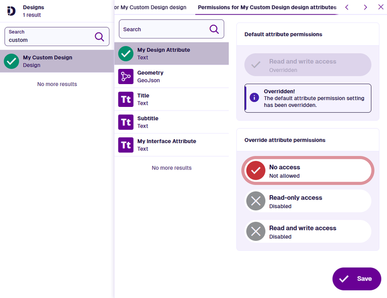
Task: Click the magnifier icon in attributes search
Action: (214, 29)
